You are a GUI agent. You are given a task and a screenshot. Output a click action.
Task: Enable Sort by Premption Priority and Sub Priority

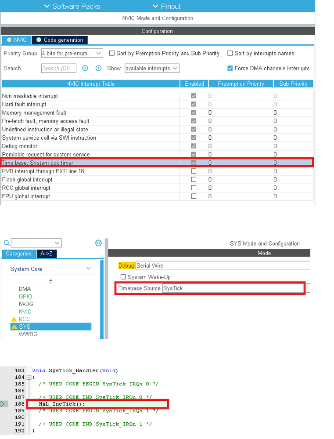click(112, 53)
